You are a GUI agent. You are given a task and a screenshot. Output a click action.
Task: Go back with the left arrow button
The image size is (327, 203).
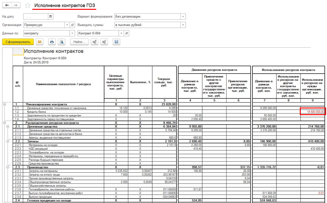[x=7, y=5]
